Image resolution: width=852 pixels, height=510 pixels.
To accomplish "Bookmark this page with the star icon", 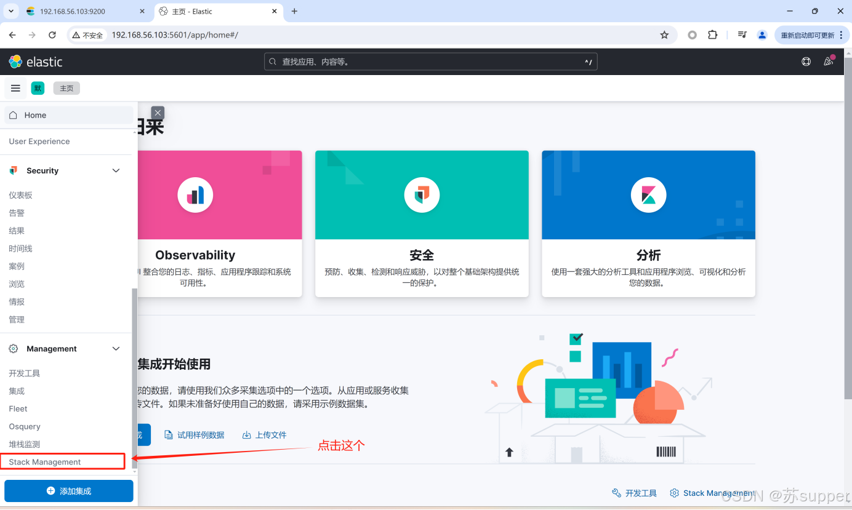I will pyautogui.click(x=664, y=35).
